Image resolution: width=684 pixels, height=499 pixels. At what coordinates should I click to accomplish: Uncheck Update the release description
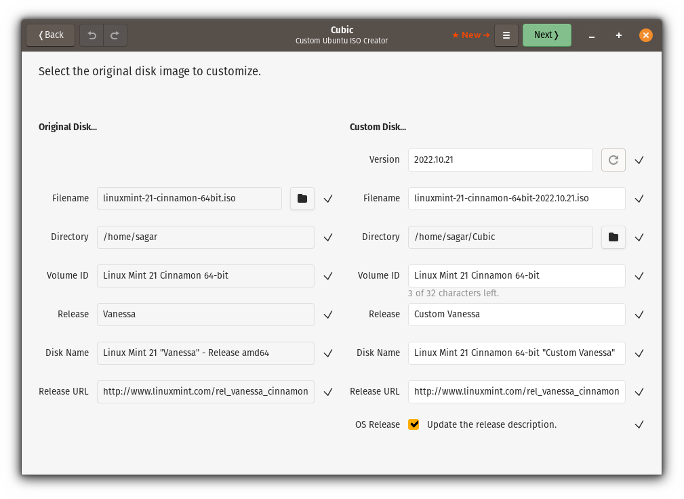coord(414,424)
